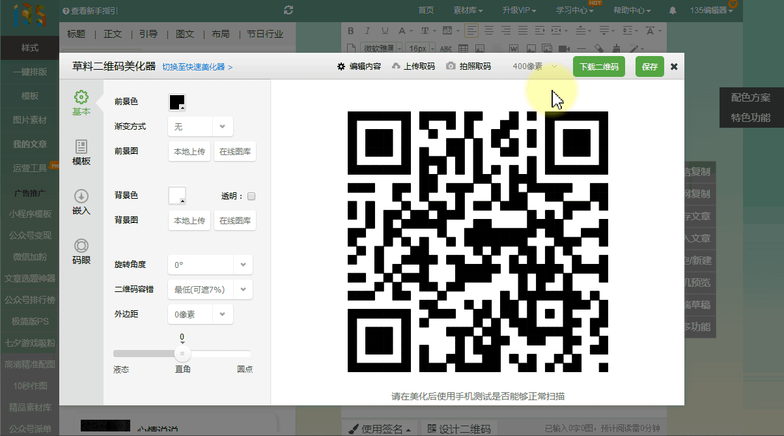Screen dimensions: 784x436
Task: Enable the 透明 background checkbox
Action: pyautogui.click(x=251, y=196)
